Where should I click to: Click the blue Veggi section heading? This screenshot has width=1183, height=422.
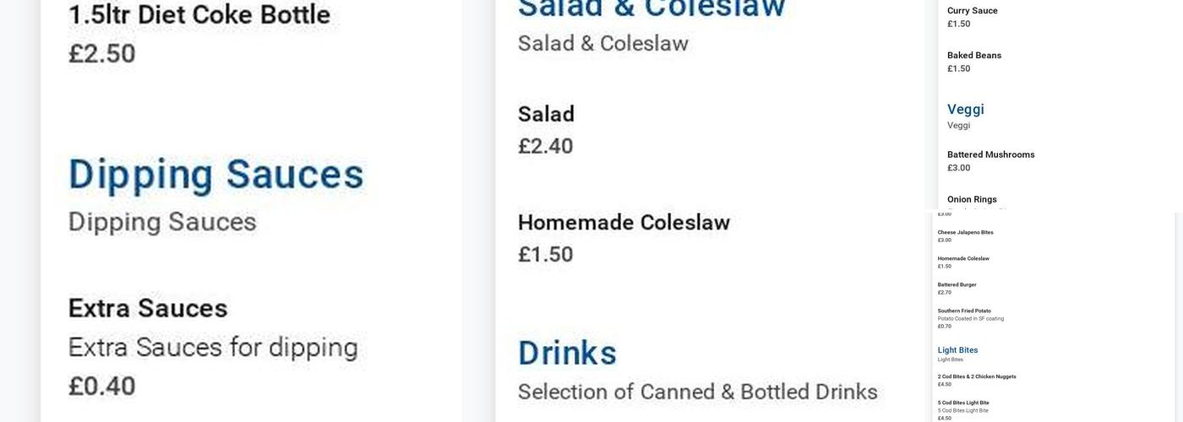tap(965, 110)
